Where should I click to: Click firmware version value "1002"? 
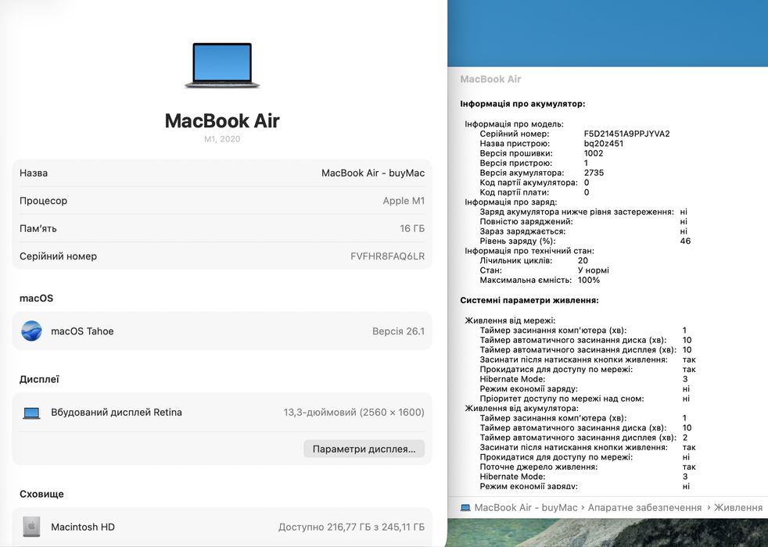click(x=594, y=153)
